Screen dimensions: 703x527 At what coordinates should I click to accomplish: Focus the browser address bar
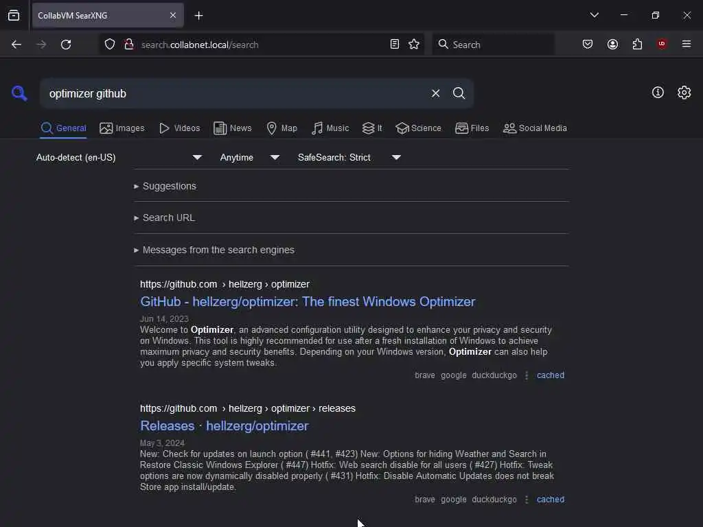262,45
